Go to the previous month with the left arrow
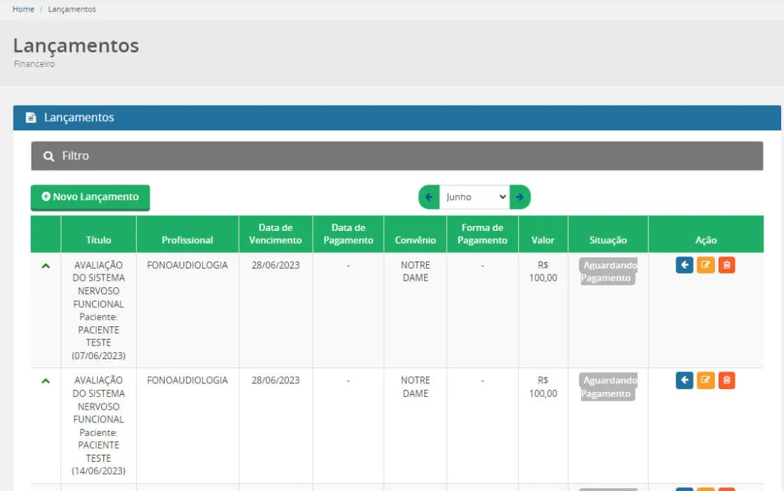The width and height of the screenshot is (784, 491). (429, 197)
